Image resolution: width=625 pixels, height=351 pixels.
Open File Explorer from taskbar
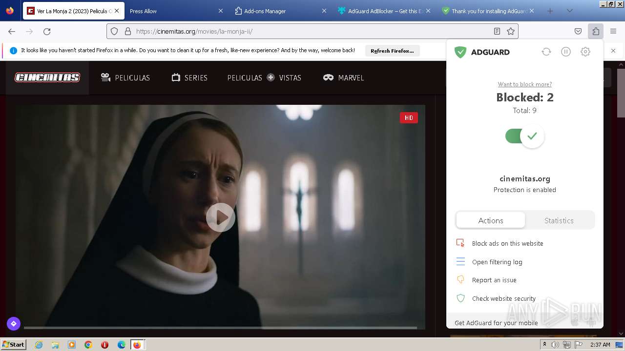(x=55, y=345)
